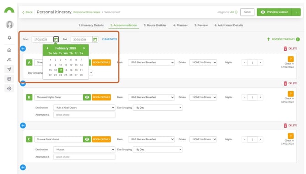Image resolution: width=306 pixels, height=174 pixels.
Task: Go Back to previous page
Action: (27, 12)
